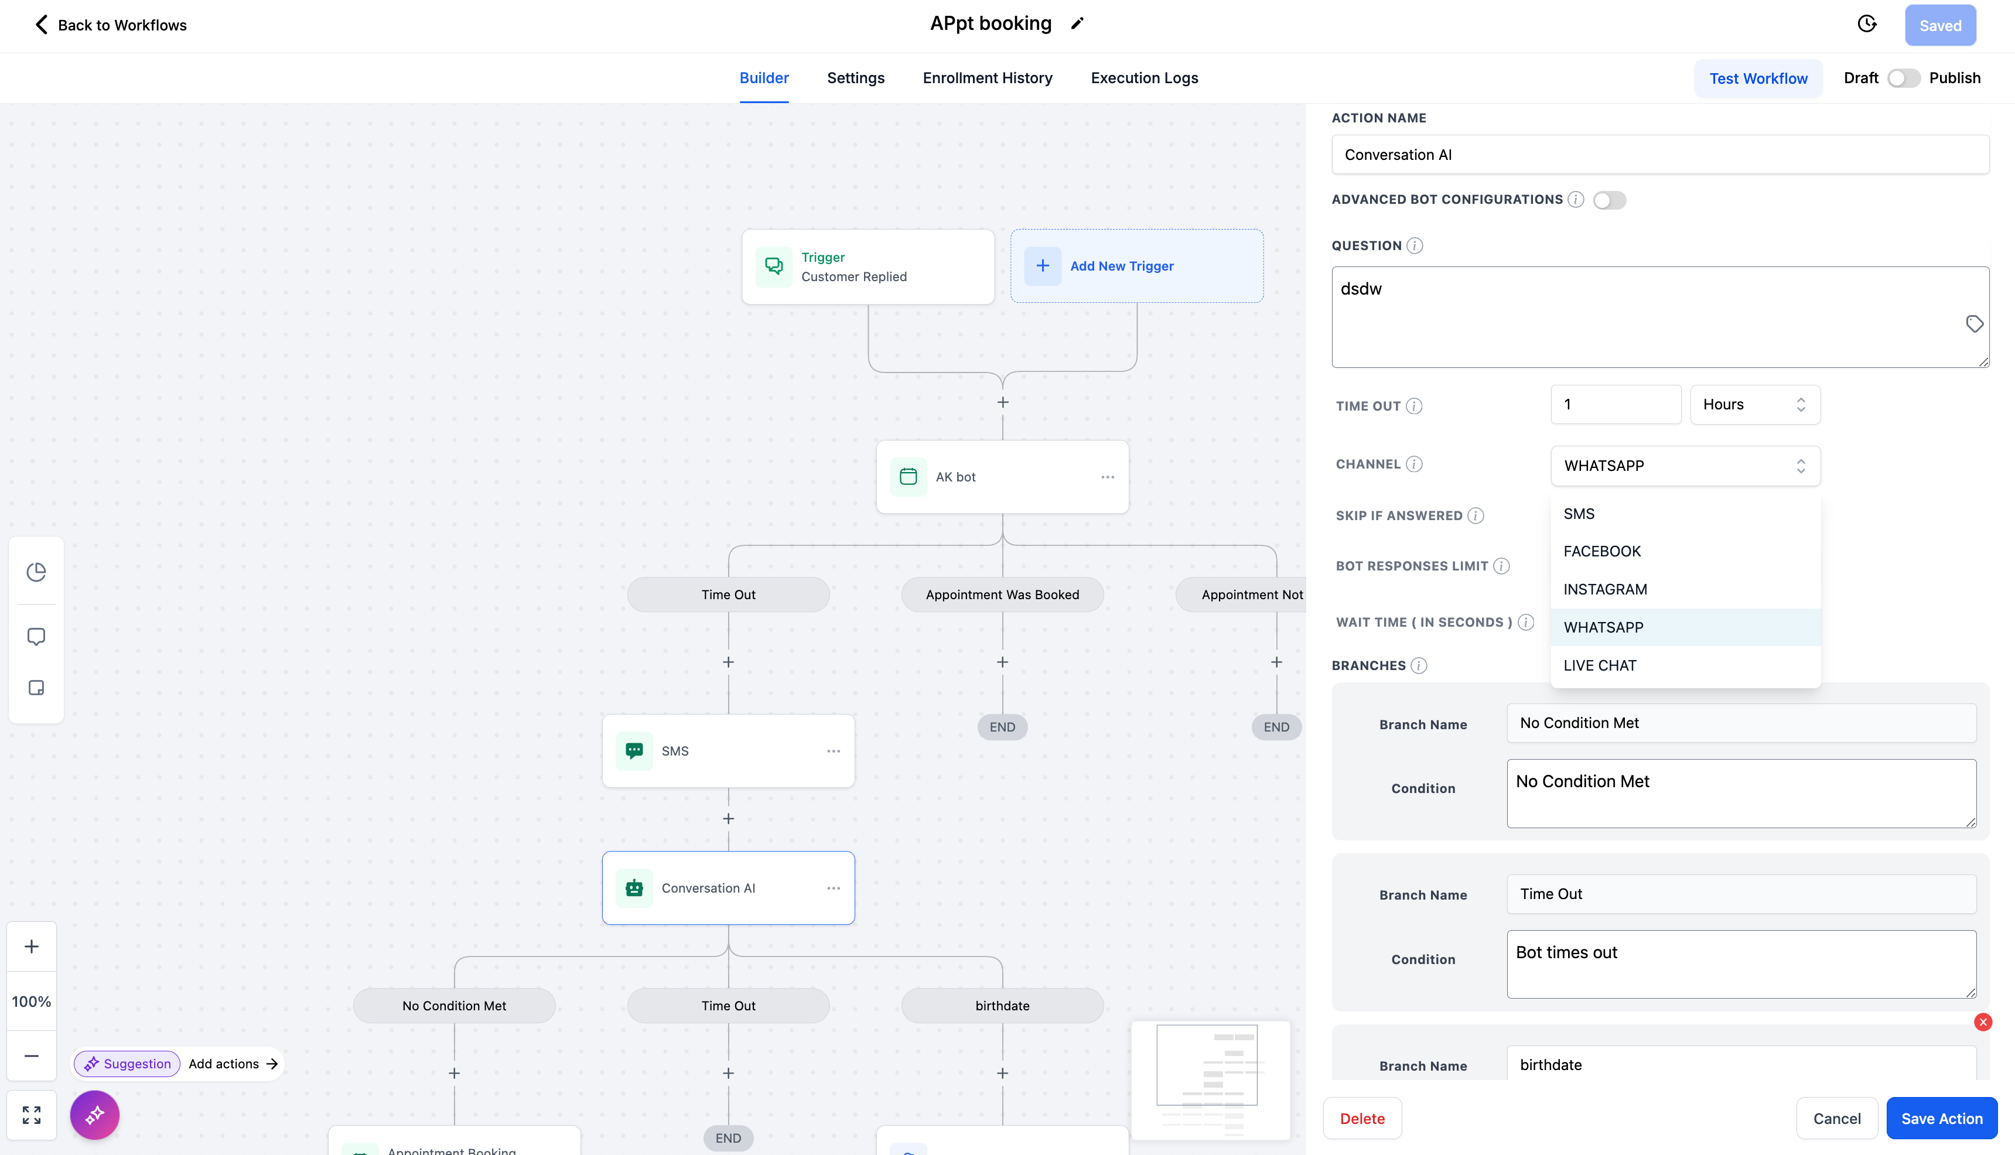Screen dimensions: 2015x1155
Task: Open the Enrollment History tab
Action: pyautogui.click(x=987, y=78)
